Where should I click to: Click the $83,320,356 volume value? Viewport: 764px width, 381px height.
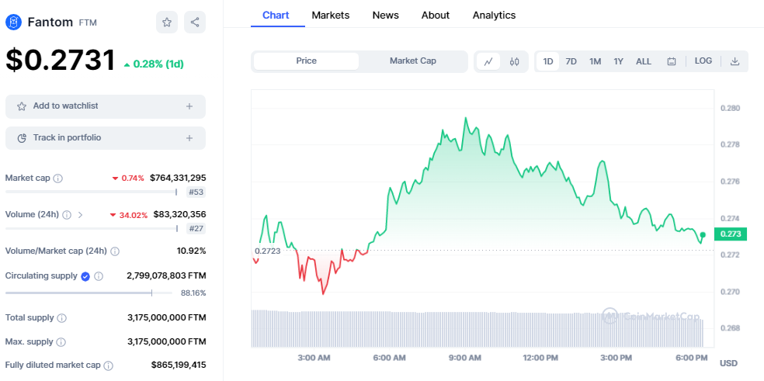click(179, 214)
